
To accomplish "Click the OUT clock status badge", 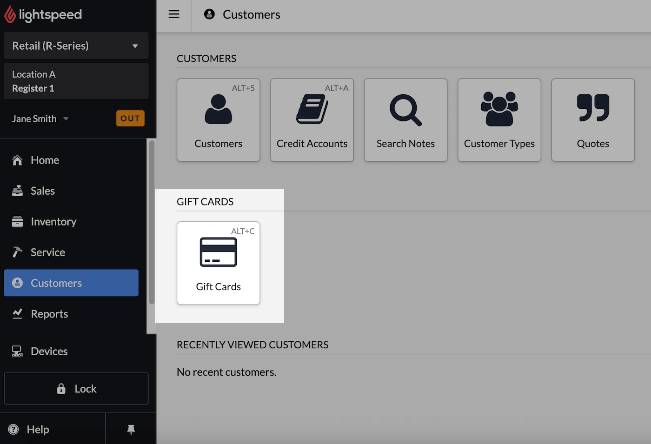I will [x=130, y=119].
